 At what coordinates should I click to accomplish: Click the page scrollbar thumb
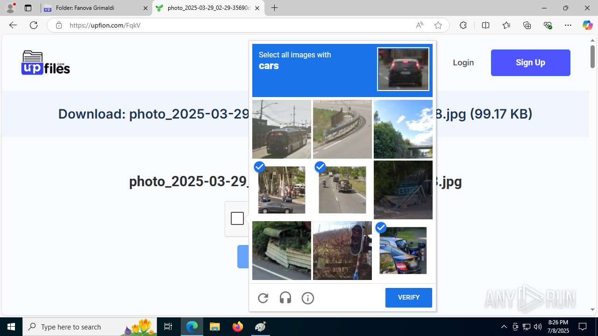point(592,56)
